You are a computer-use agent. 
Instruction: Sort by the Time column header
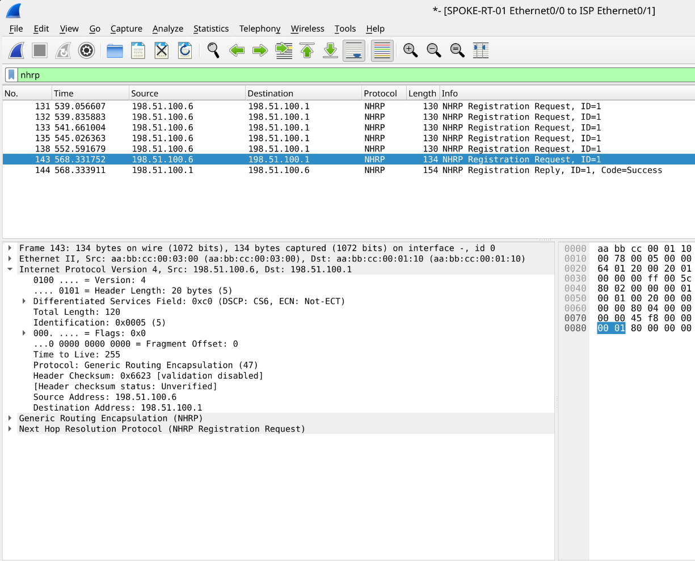90,94
